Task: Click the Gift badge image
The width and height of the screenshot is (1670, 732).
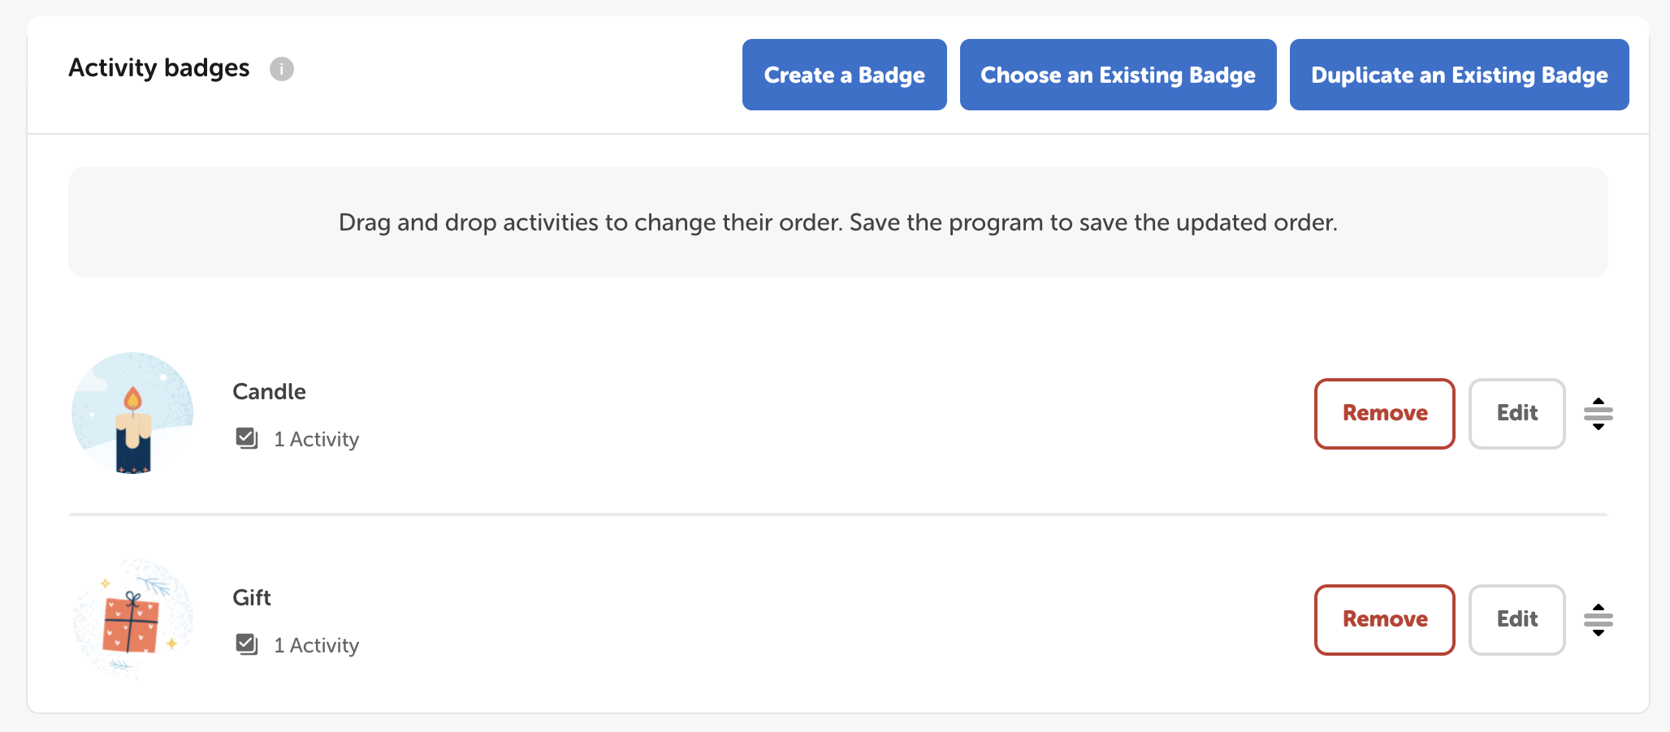Action: tap(132, 620)
